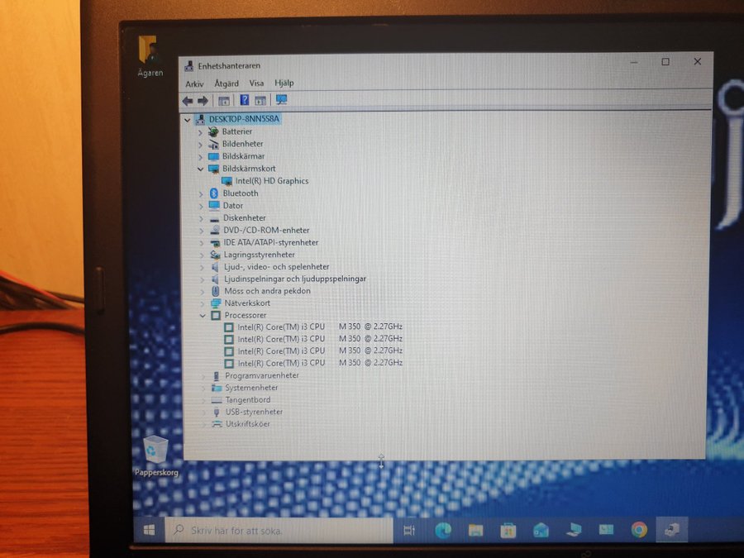Viewport: 744px width, 558px height.
Task: Expand the Batterier category
Action: (x=200, y=131)
